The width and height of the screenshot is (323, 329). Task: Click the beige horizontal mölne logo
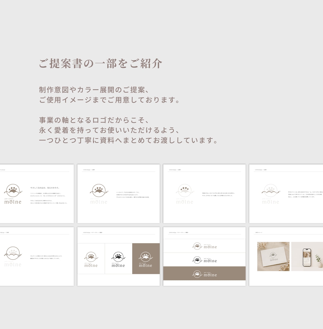[204, 246]
